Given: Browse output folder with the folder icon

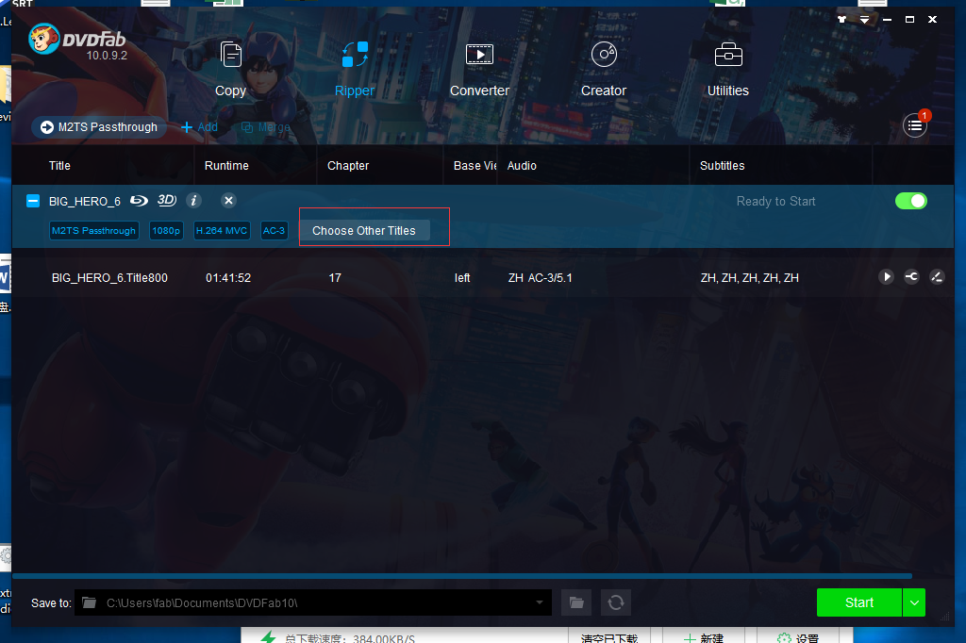Looking at the screenshot, I should 576,602.
